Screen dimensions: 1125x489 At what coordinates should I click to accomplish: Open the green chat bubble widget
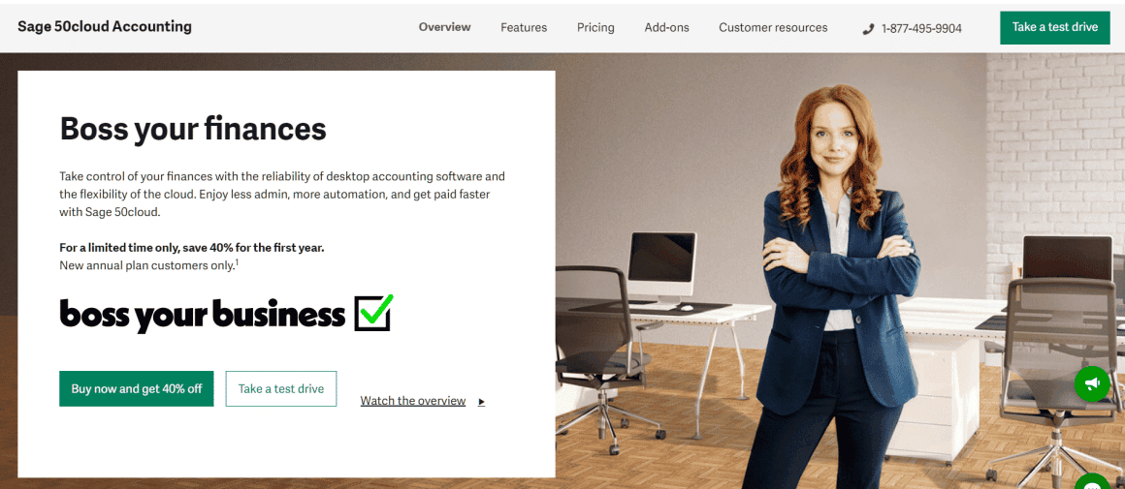click(1092, 482)
